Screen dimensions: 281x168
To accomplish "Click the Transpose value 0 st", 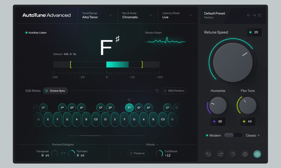I will tap(45, 155).
